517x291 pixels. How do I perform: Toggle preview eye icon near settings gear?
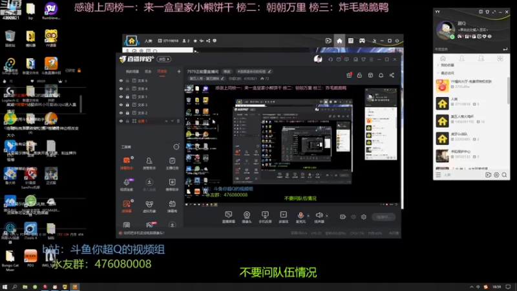[x=353, y=217]
